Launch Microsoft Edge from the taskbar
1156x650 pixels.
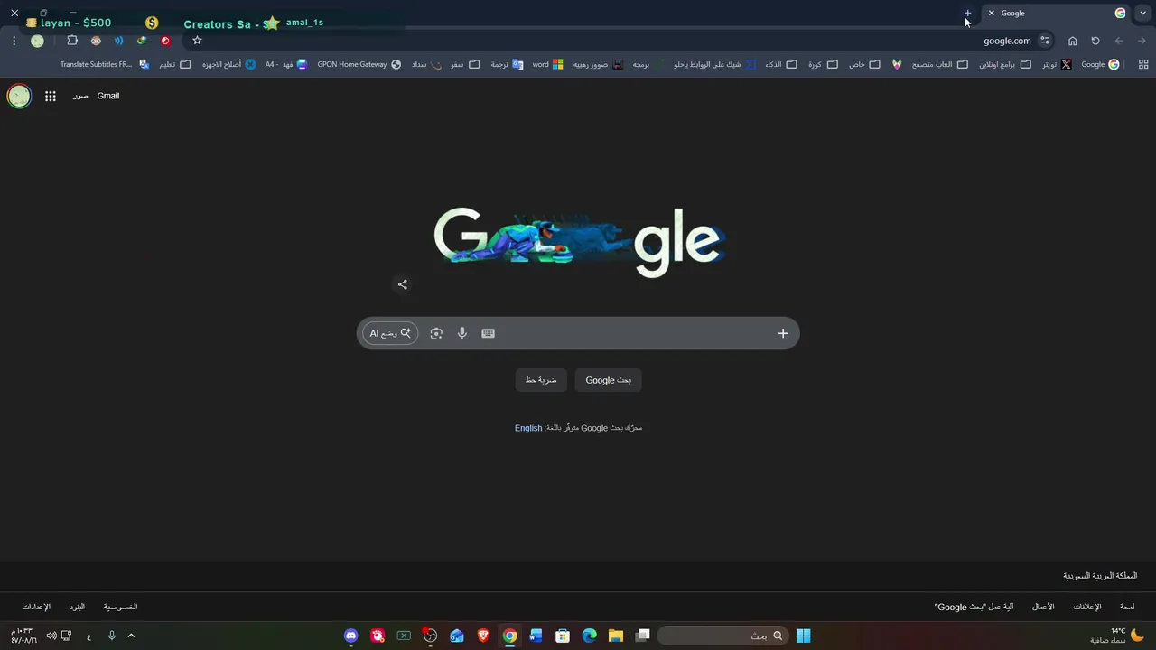point(589,636)
